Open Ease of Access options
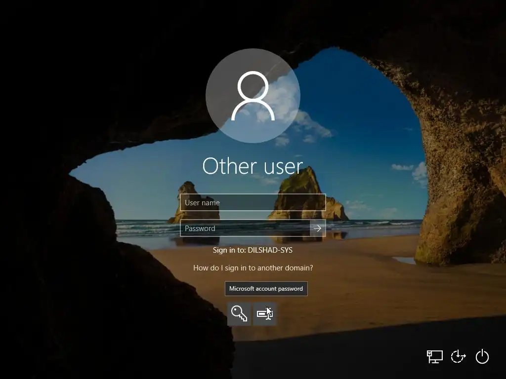Image resolution: width=506 pixels, height=379 pixels. [458, 357]
